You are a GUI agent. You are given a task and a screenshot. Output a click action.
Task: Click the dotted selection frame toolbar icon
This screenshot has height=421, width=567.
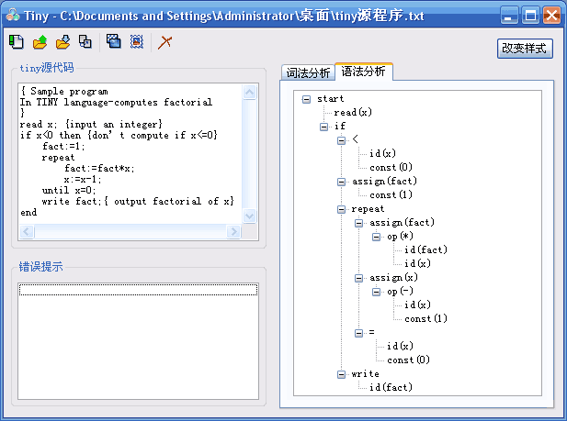tap(137, 41)
